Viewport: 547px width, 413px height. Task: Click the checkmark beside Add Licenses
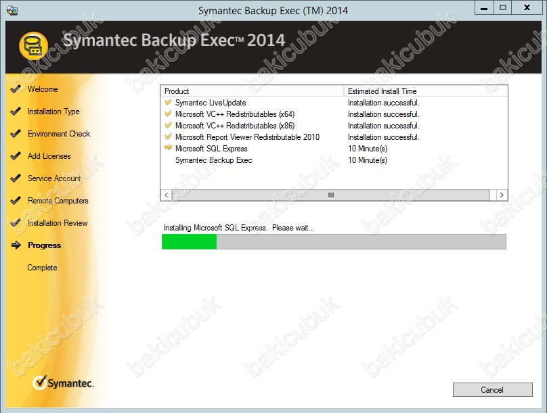(16, 156)
